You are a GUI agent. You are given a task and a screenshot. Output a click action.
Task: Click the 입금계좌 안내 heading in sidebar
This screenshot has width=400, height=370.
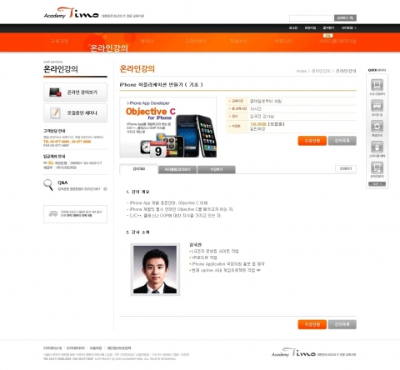point(54,157)
